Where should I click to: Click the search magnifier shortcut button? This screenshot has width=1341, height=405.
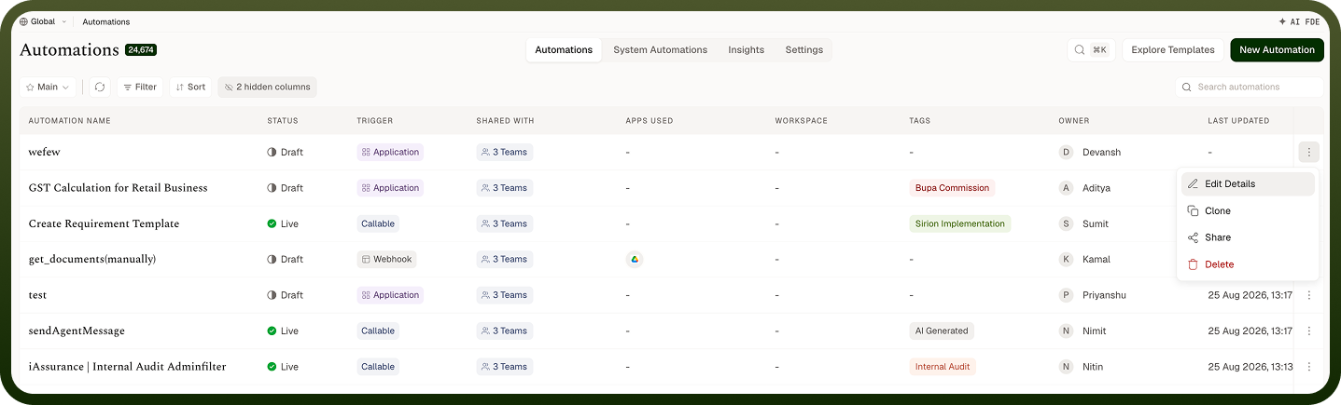point(1091,50)
